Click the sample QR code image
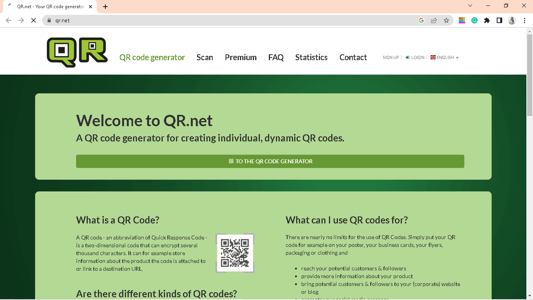This screenshot has width=533, height=300. (235, 253)
